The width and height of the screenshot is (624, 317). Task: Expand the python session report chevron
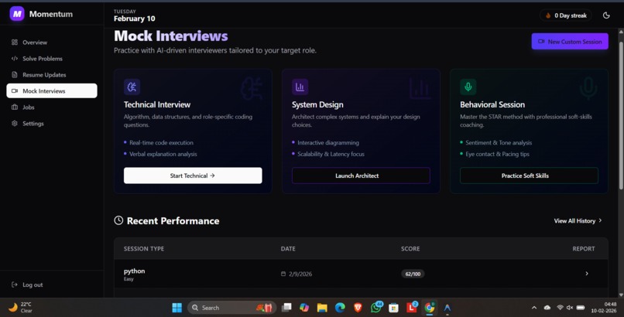tap(587, 273)
